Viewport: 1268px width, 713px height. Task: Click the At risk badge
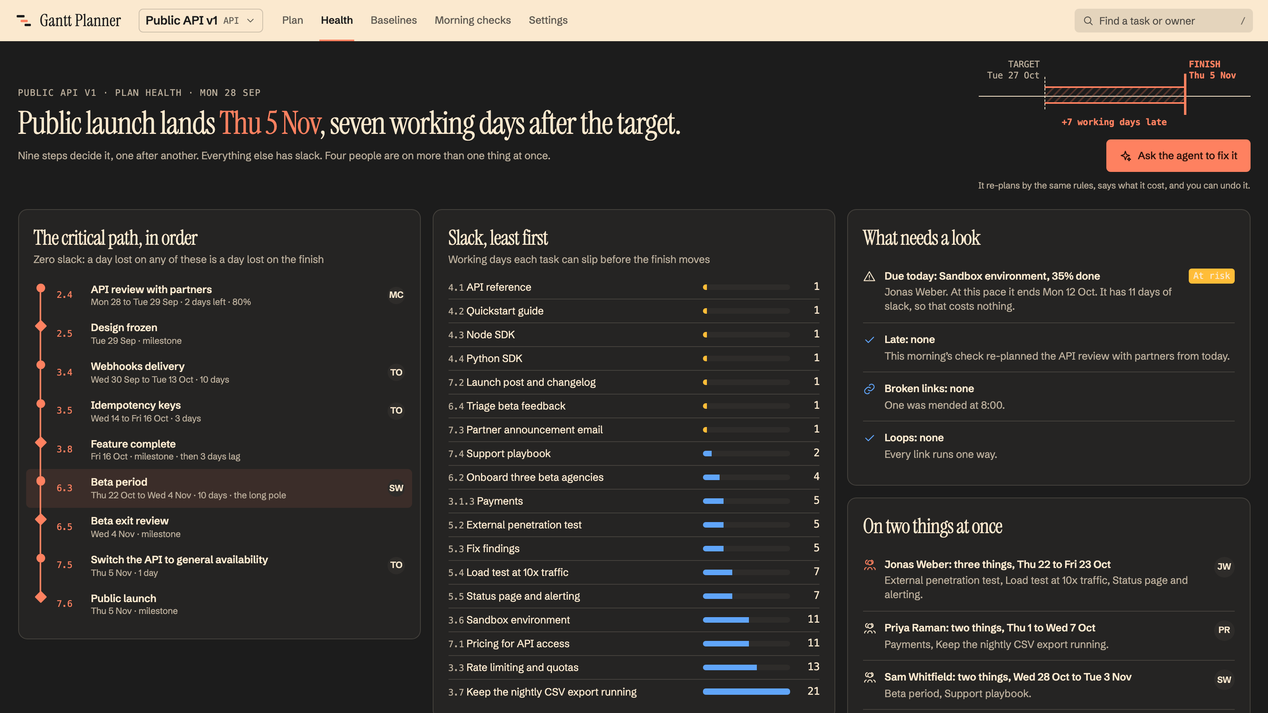click(x=1211, y=276)
